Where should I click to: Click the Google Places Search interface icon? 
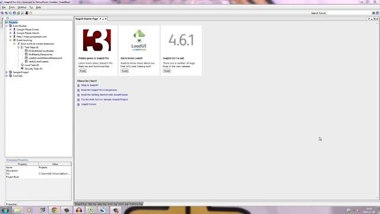(x=14, y=33)
